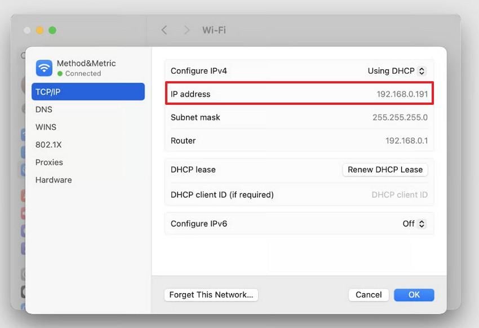
Task: Click the router value 192.168.0.1
Action: point(407,140)
